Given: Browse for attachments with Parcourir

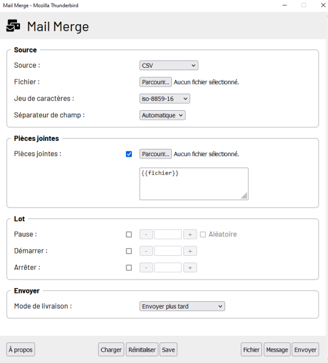Looking at the screenshot, I should point(156,154).
